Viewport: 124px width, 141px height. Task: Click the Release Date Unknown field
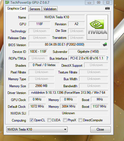click(40, 38)
